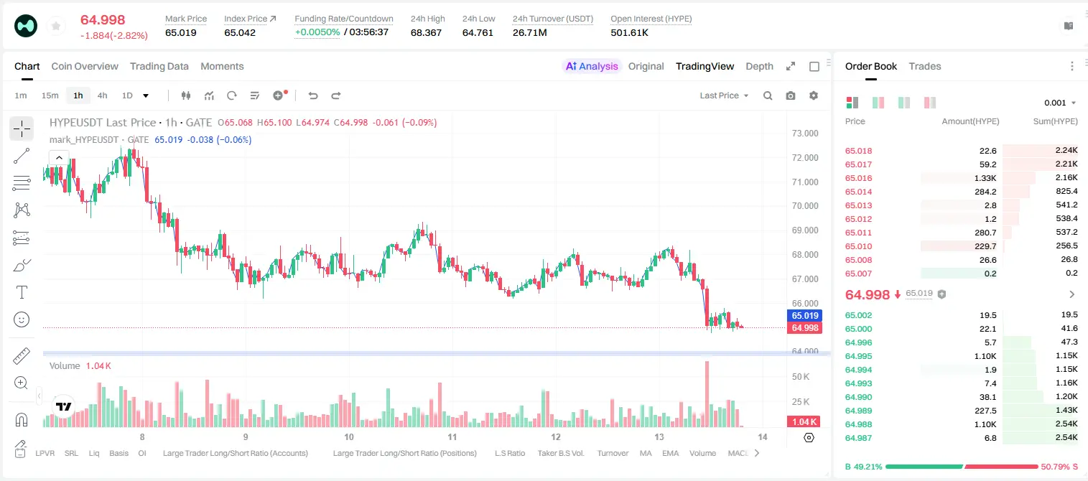
Task: Toggle magnet mode for drawings
Action: 22,419
